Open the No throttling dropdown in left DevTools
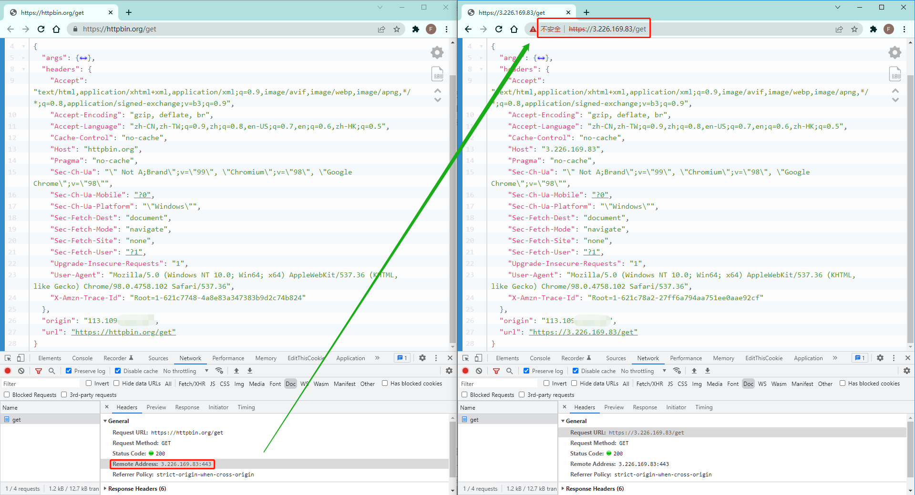915x495 pixels. tap(185, 371)
